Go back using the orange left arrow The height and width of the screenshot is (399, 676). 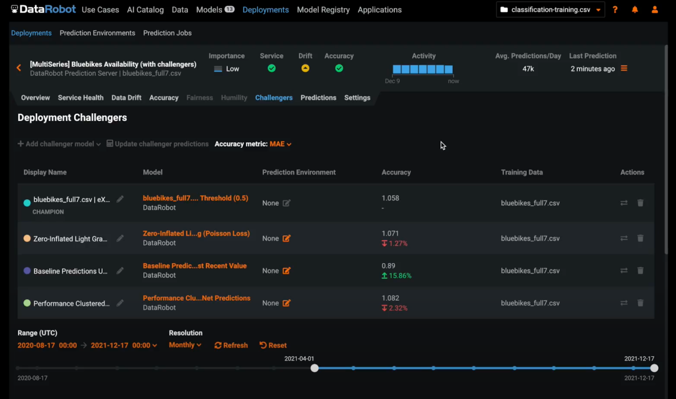click(19, 68)
